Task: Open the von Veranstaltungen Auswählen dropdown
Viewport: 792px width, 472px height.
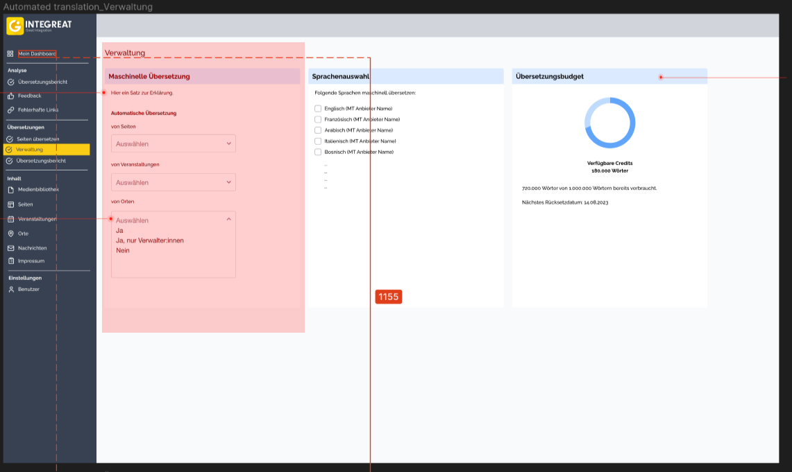Action: [174, 182]
